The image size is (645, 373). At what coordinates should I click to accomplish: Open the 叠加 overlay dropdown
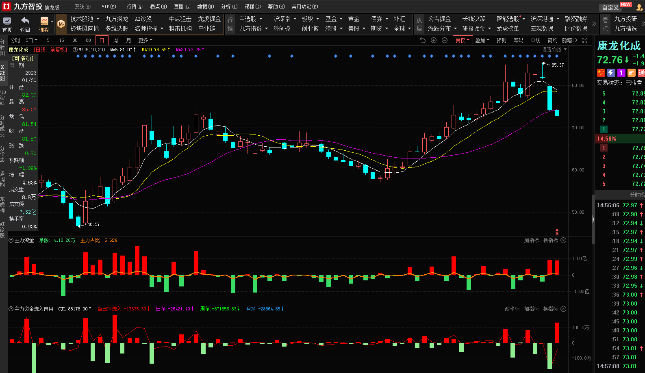482,40
